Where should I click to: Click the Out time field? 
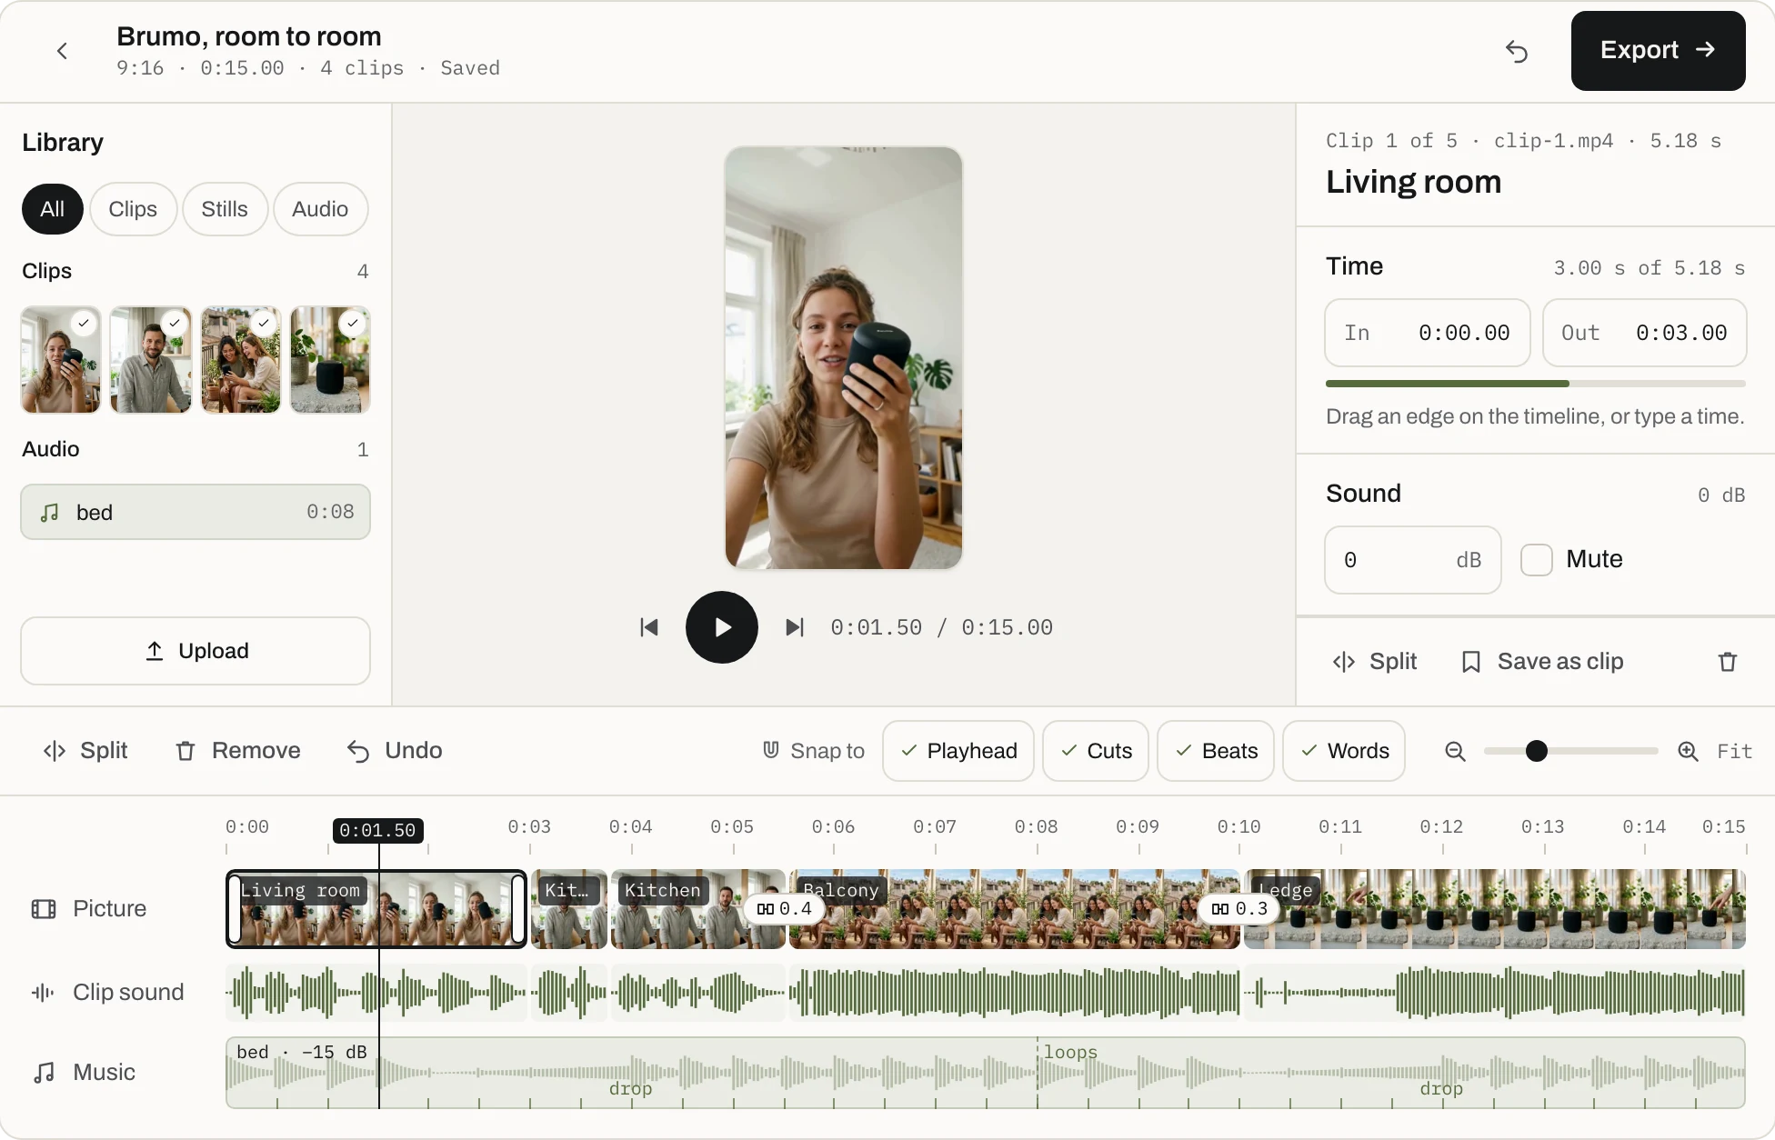1644,333
